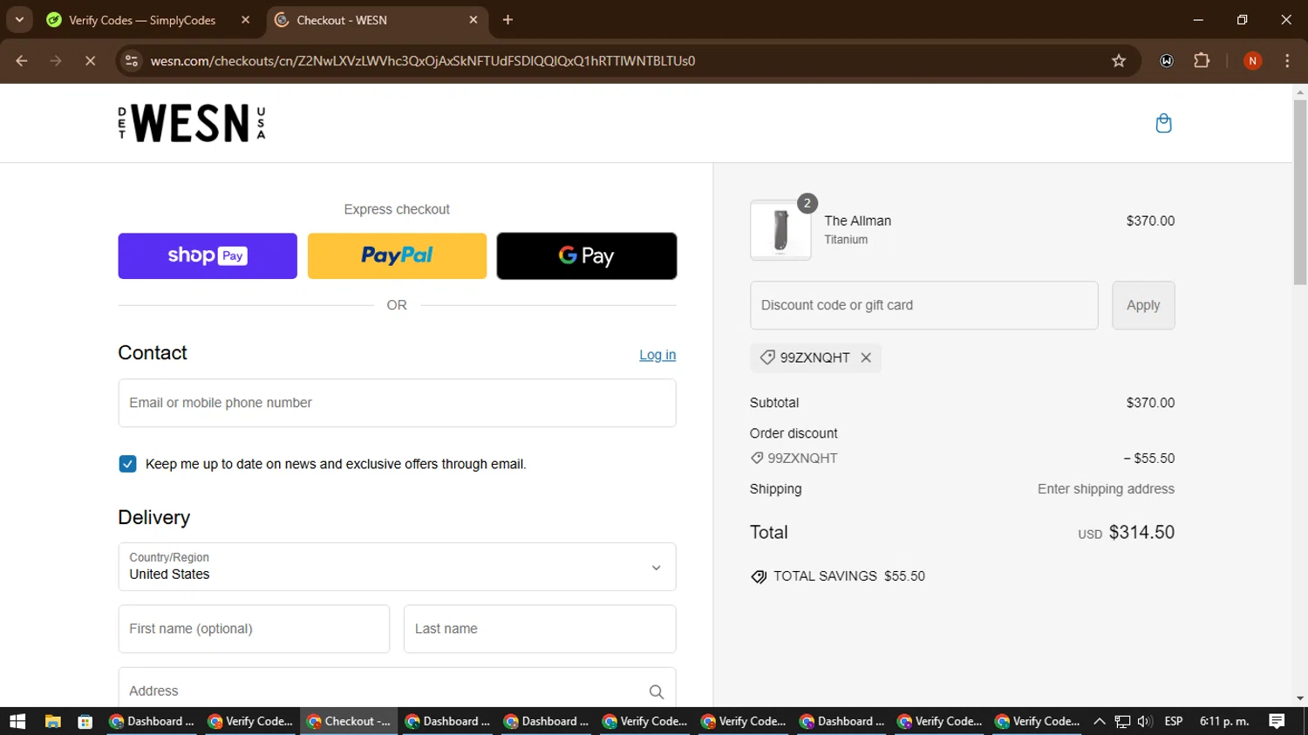Bookmark this page with the star icon
This screenshot has height=735, width=1308.
(1119, 61)
